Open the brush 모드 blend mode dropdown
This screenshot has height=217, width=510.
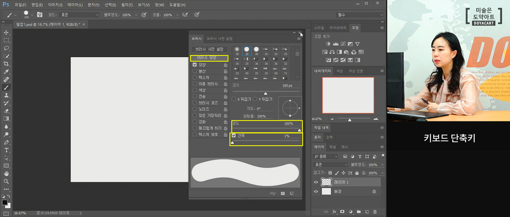(x=79, y=15)
